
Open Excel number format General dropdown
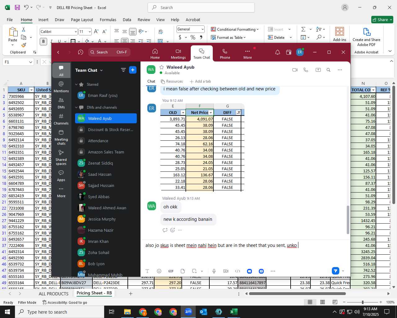tap(203, 29)
